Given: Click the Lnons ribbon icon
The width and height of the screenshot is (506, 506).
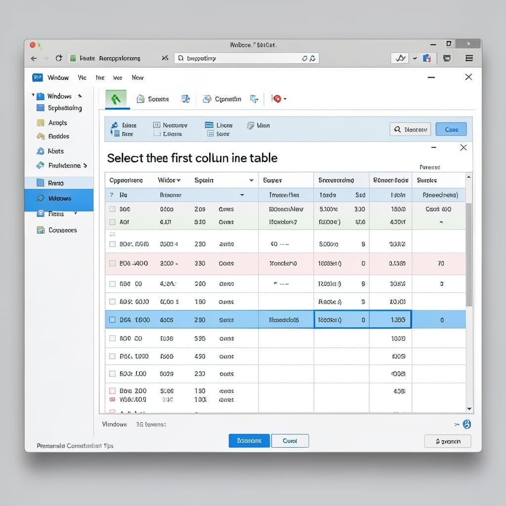Looking at the screenshot, I should [209, 125].
